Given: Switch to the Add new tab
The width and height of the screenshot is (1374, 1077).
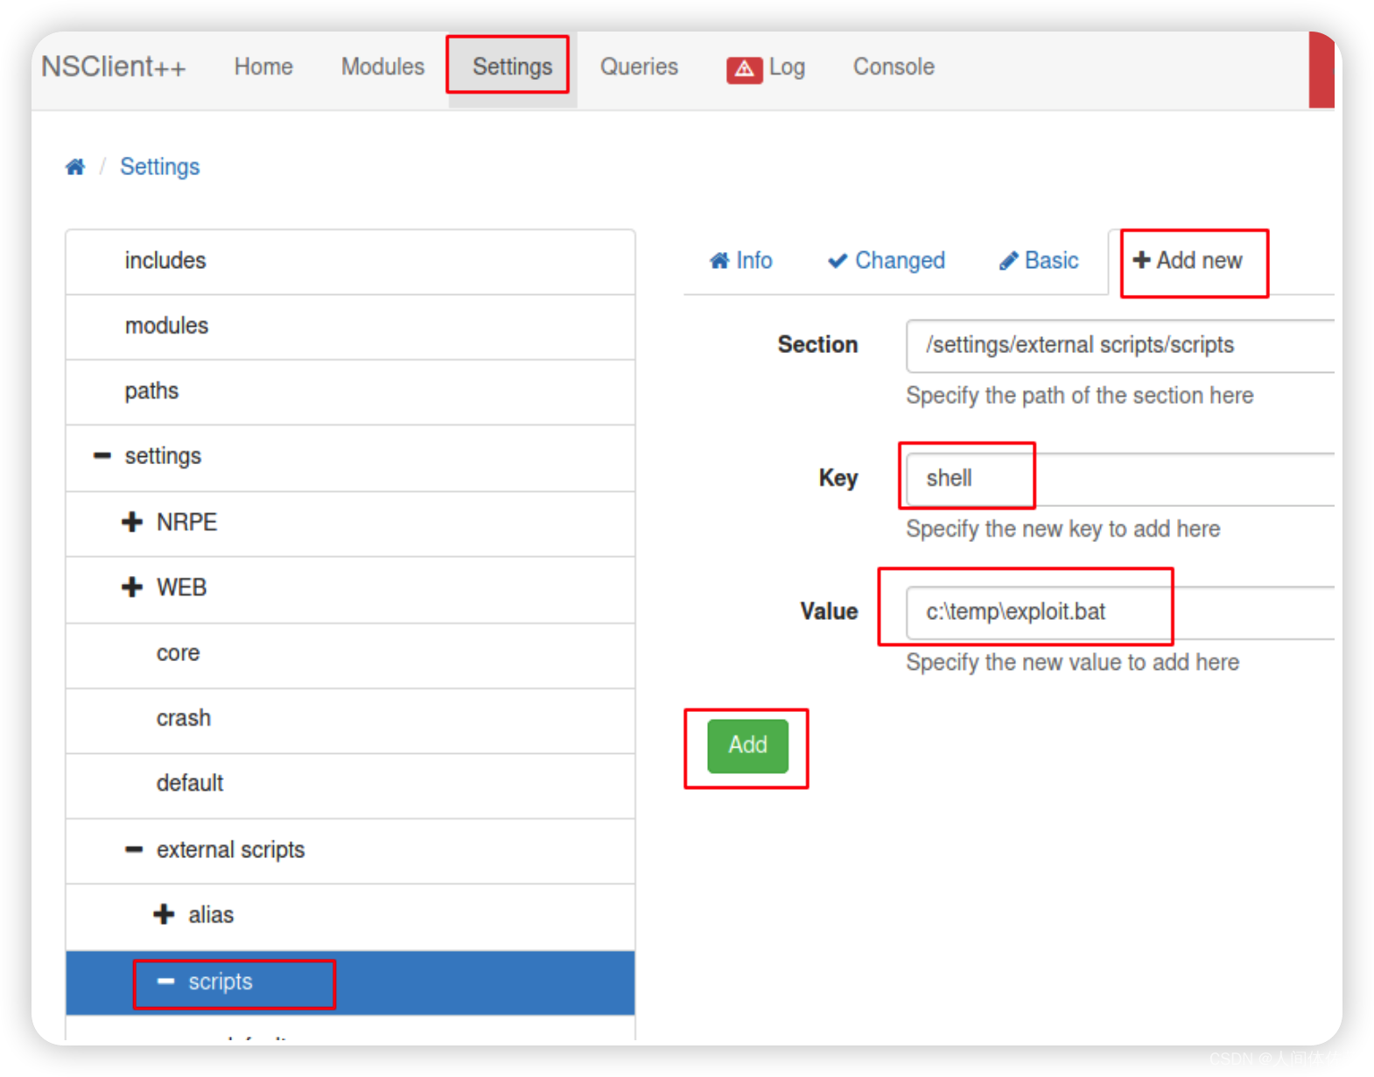Looking at the screenshot, I should click(1188, 260).
